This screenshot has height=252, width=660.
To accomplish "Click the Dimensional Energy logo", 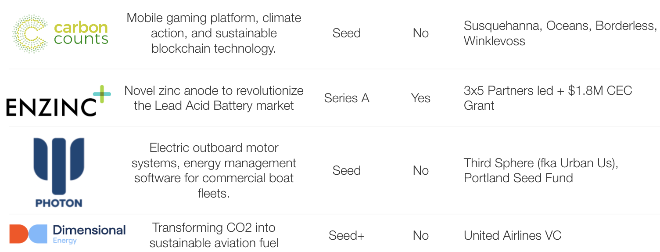I will point(68,234).
